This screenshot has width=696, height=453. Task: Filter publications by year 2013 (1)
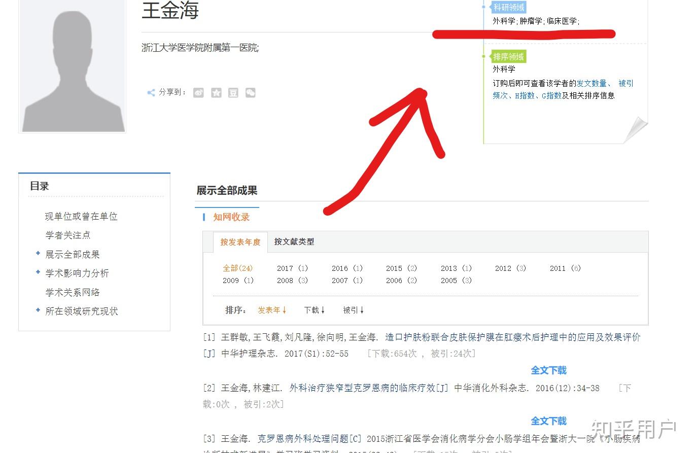point(457,268)
